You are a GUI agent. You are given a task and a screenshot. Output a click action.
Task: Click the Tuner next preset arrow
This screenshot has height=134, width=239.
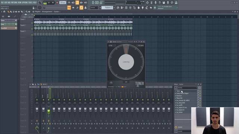click(136, 42)
